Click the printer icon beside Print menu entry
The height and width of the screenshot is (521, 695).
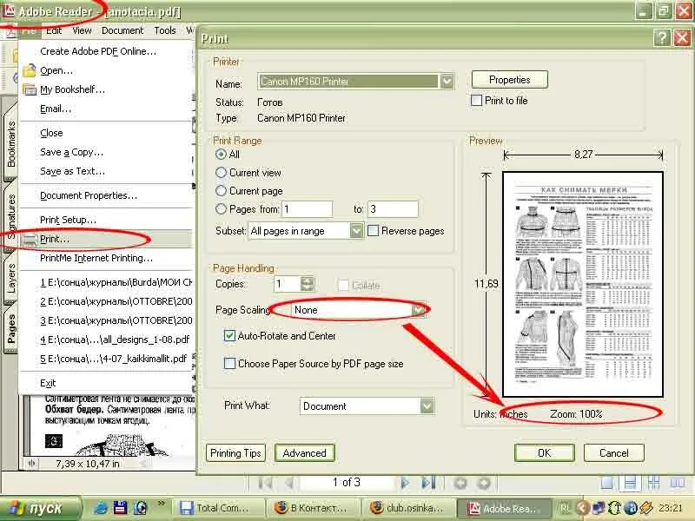tap(30, 240)
